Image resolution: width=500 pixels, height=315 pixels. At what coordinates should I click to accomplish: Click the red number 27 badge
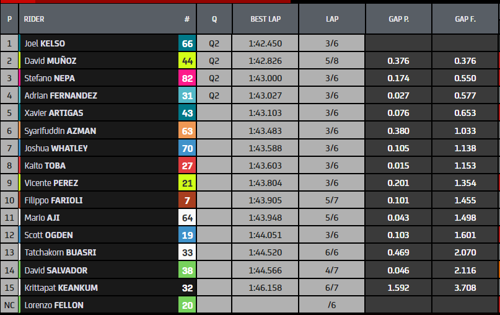(187, 166)
